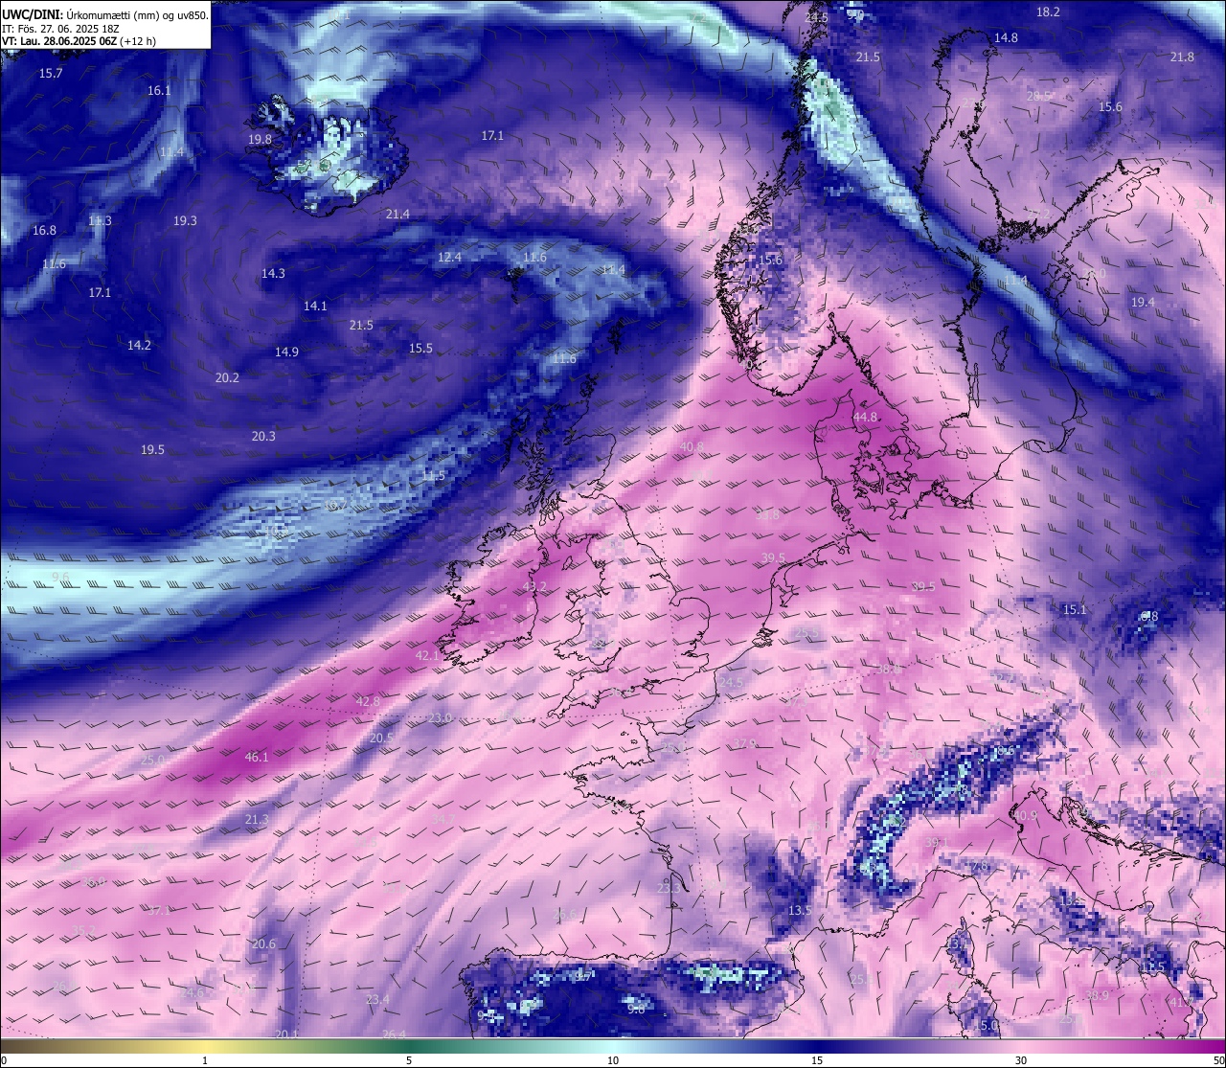
Task: Click the legend tick label 10
Action: coord(613,1060)
